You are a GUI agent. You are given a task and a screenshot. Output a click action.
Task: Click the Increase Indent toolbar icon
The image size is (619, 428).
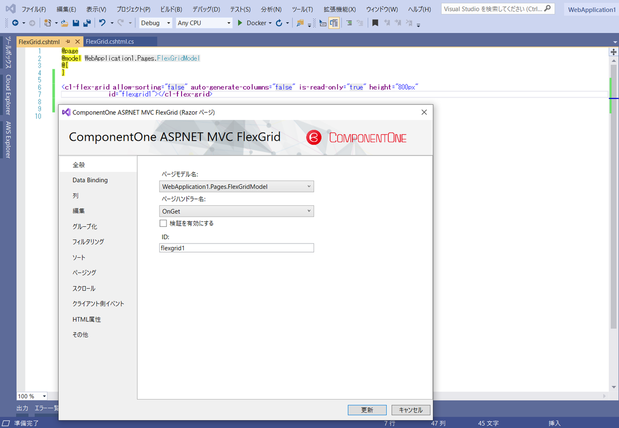click(349, 23)
